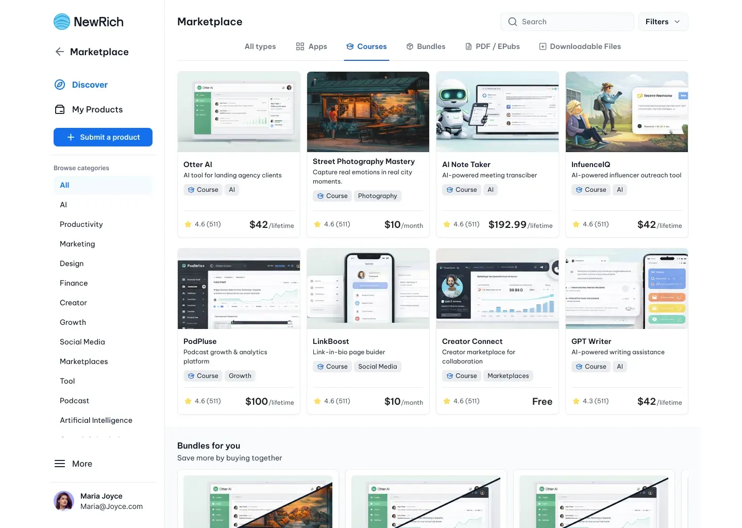Open the PDF / EPubs tab
The width and height of the screenshot is (742, 528).
tap(493, 46)
